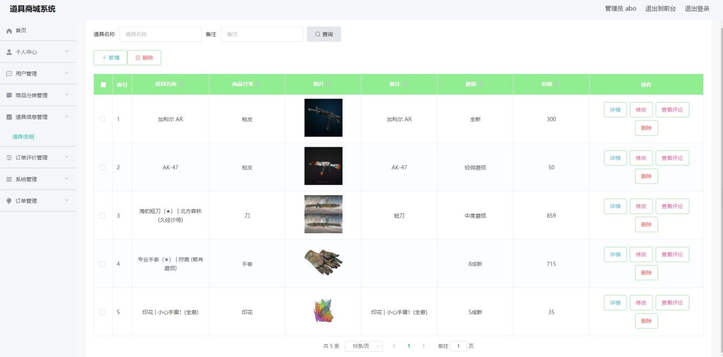Click 详情 for the 加利尔 AR row
This screenshot has width=723, height=357.
point(615,110)
